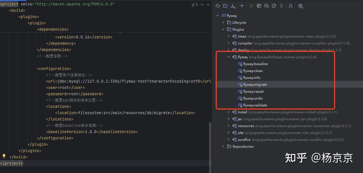Open the Analyze Dependencies icon
Image resolution: width=363 pixels, height=173 pixels.
291,6
